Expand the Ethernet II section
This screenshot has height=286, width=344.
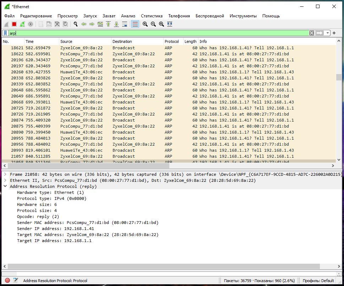(x=5, y=180)
